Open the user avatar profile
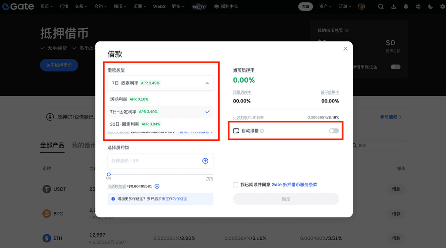 [362, 7]
